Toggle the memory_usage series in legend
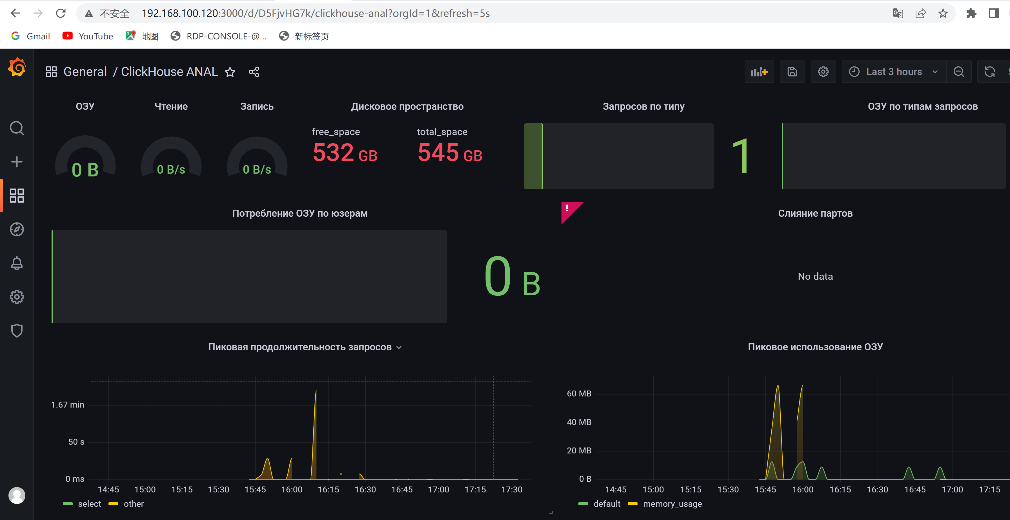 pyautogui.click(x=672, y=504)
